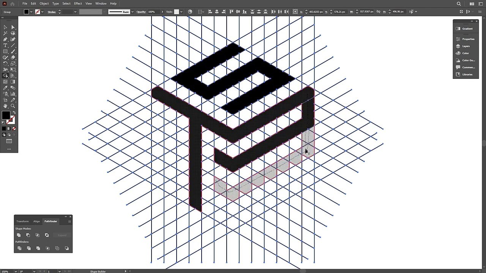Screen dimensions: 486x273
Task: Select the Artboard tool
Action: 5,100
